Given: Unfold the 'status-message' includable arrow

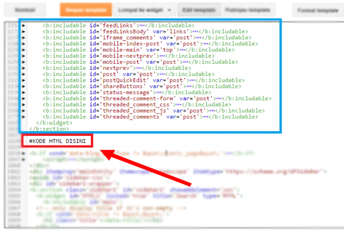Looking at the screenshot, I should pos(24,92).
